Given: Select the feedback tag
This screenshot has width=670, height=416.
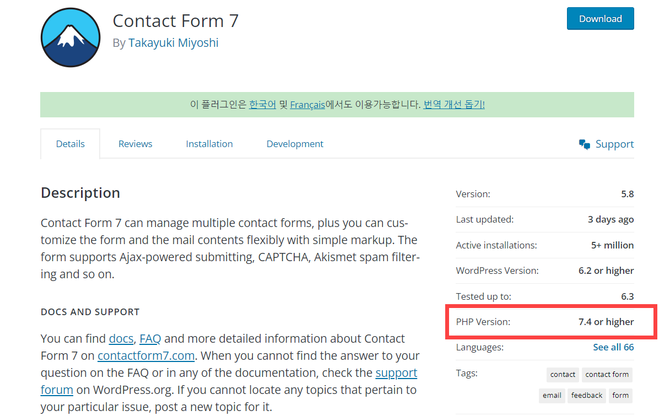Looking at the screenshot, I should tap(586, 395).
